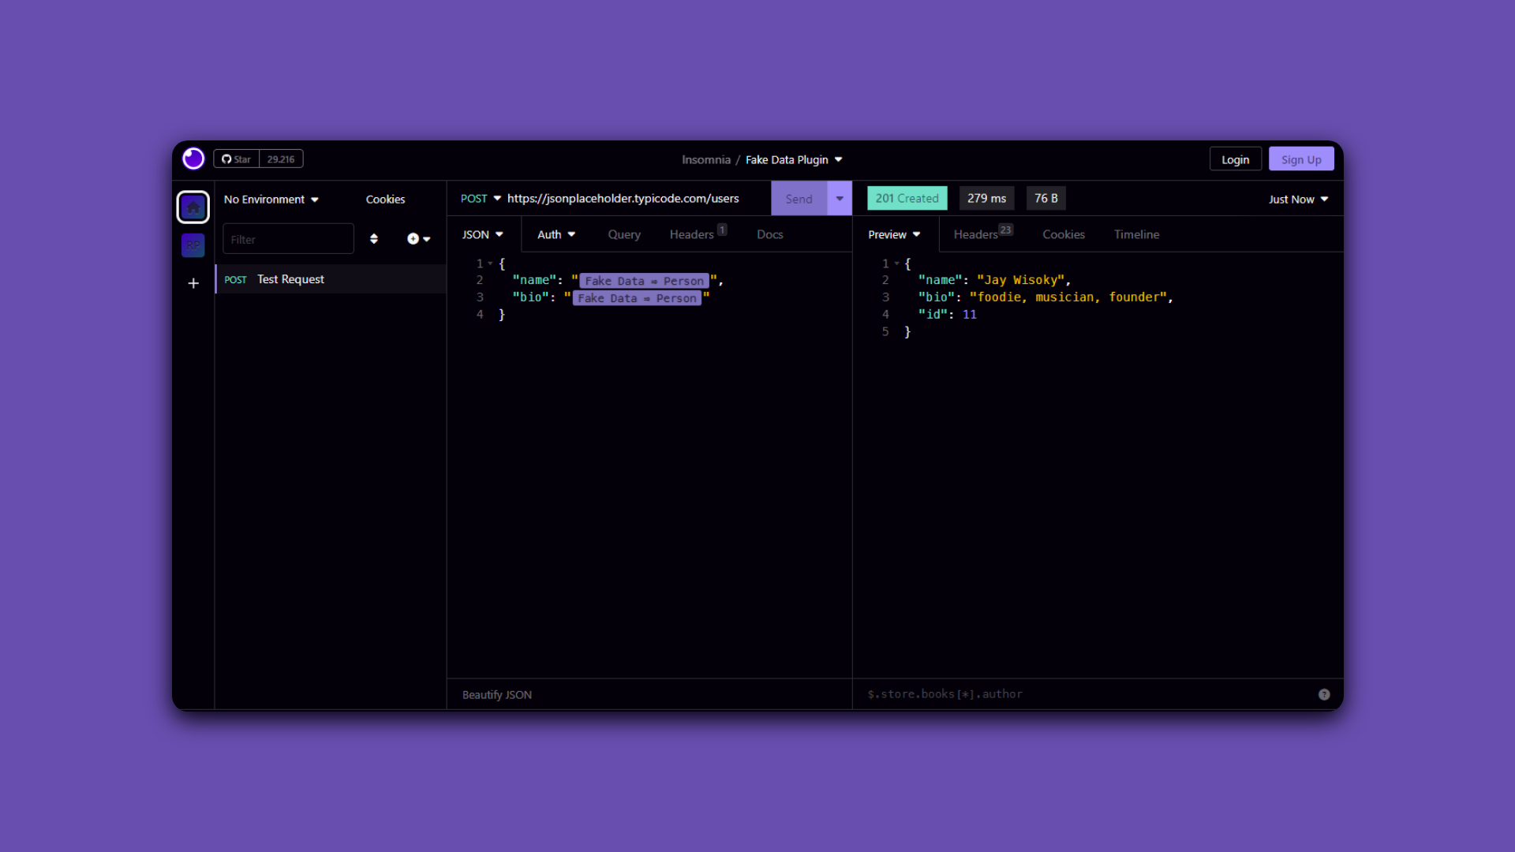Click the sort requests arrows icon
1515x852 pixels.
click(x=374, y=239)
